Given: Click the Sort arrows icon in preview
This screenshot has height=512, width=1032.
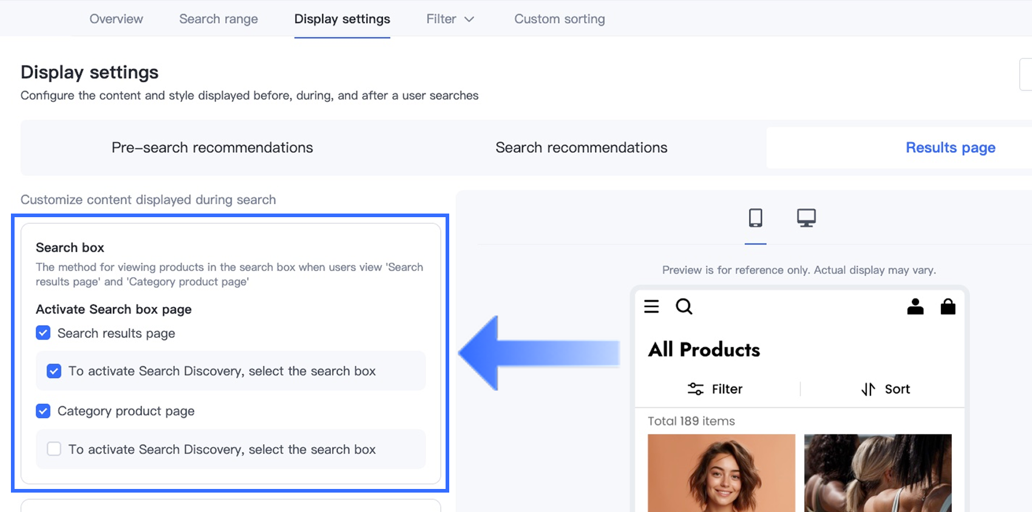Looking at the screenshot, I should click(868, 389).
